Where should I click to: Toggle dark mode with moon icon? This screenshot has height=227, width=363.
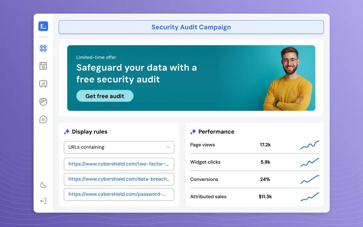(43, 185)
